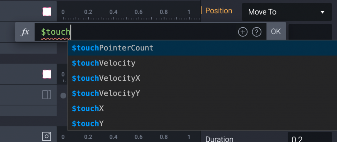Pick $touchVelocityY from suggestions

[106, 93]
